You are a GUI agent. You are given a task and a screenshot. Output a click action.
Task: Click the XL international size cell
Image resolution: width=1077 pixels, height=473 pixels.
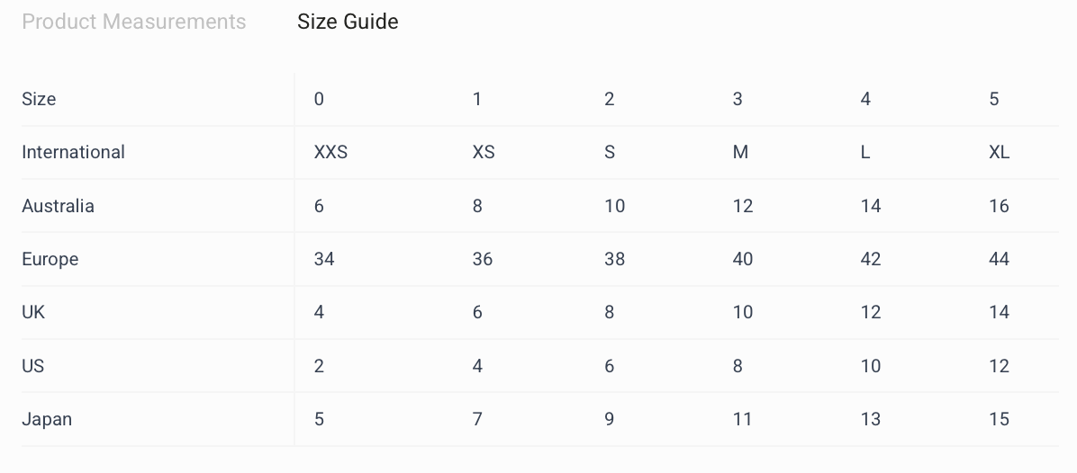999,152
